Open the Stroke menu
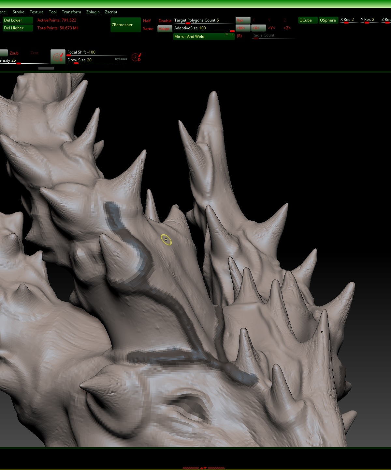391x470 pixels. 19,12
